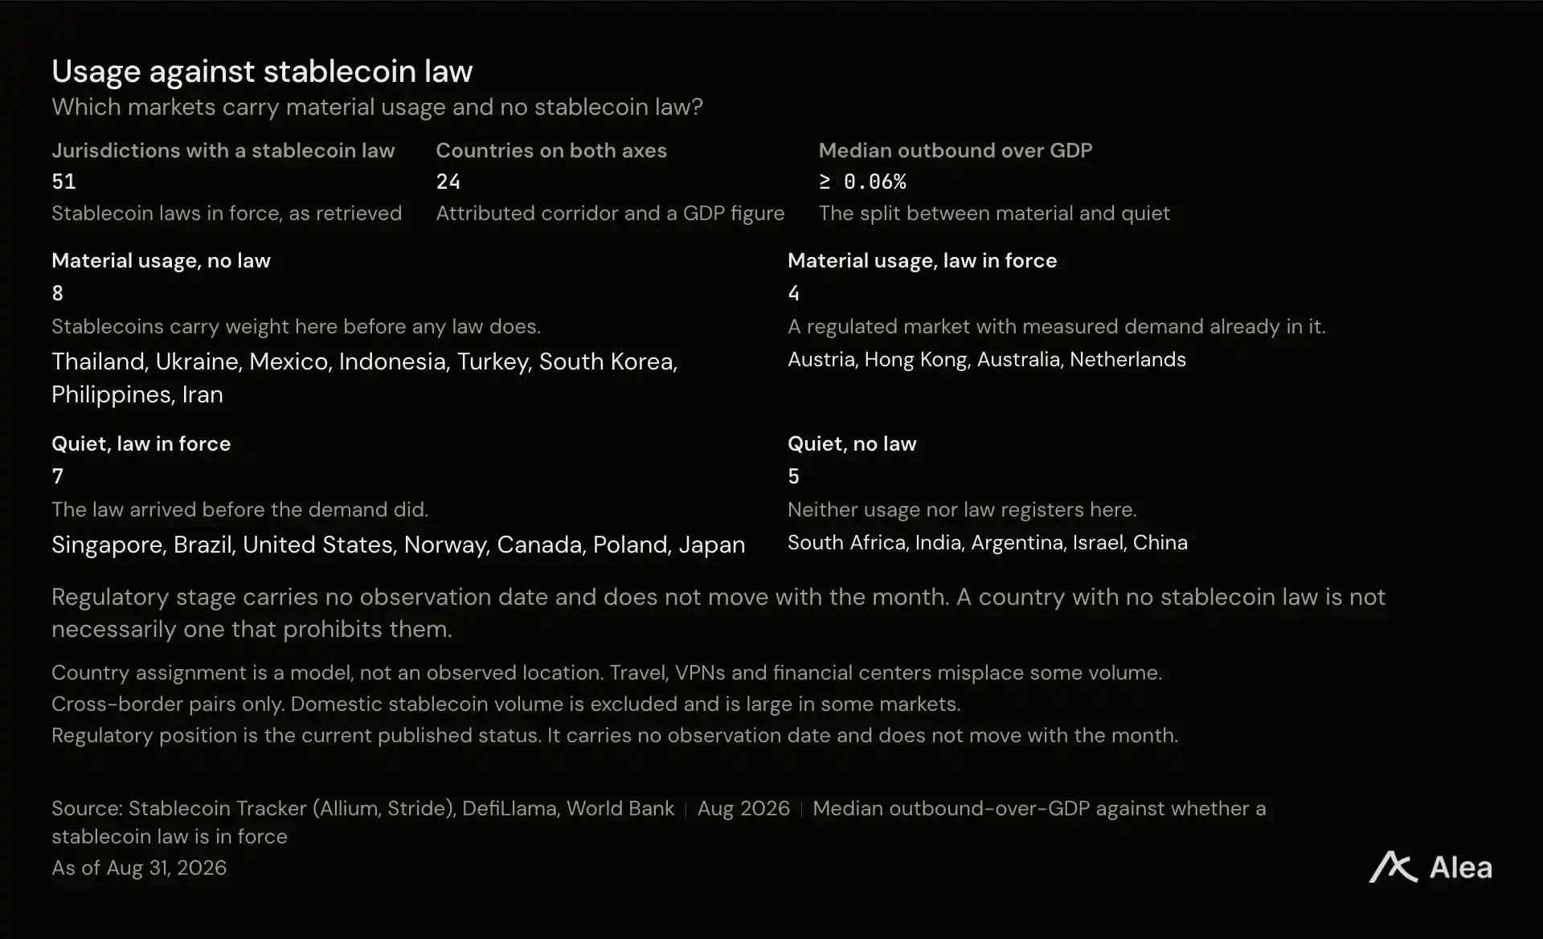The height and width of the screenshot is (939, 1543).
Task: Click the 'Jurisdictions with a stablecoin law' label
Action: [x=223, y=150]
